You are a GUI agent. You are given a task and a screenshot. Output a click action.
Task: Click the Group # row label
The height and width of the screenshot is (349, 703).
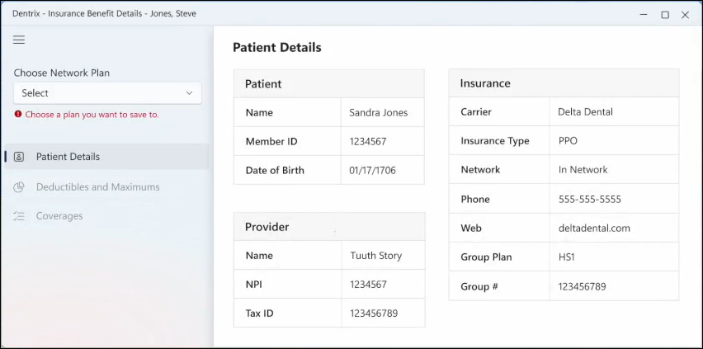pos(479,286)
